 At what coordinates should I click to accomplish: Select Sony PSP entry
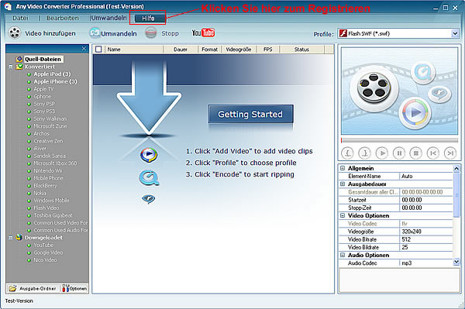click(44, 104)
